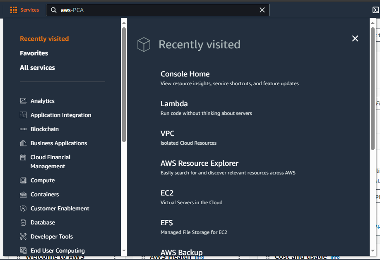Click the category list down scroll arrow
The image size is (380, 260).
(x=124, y=250)
